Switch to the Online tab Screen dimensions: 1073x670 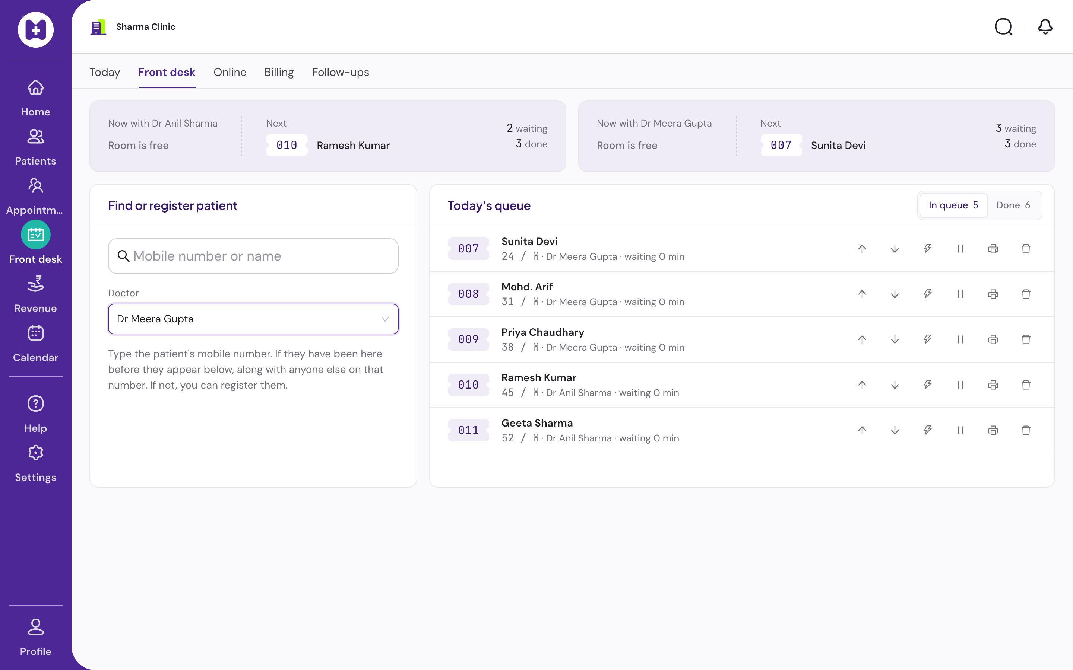click(x=230, y=72)
